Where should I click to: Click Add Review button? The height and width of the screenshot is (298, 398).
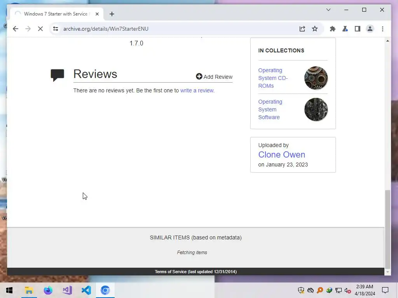214,77
